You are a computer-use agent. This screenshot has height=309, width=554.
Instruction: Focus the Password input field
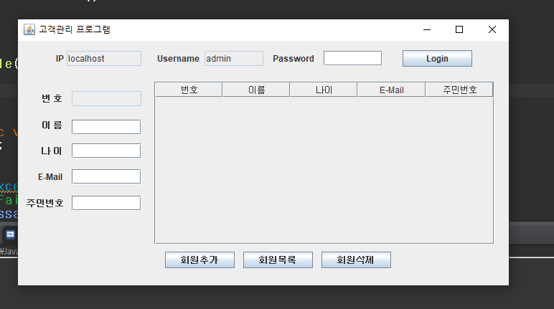pyautogui.click(x=352, y=58)
